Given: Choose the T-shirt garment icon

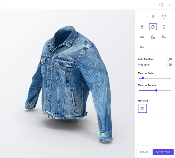Looking at the screenshot, I should 164,17.
